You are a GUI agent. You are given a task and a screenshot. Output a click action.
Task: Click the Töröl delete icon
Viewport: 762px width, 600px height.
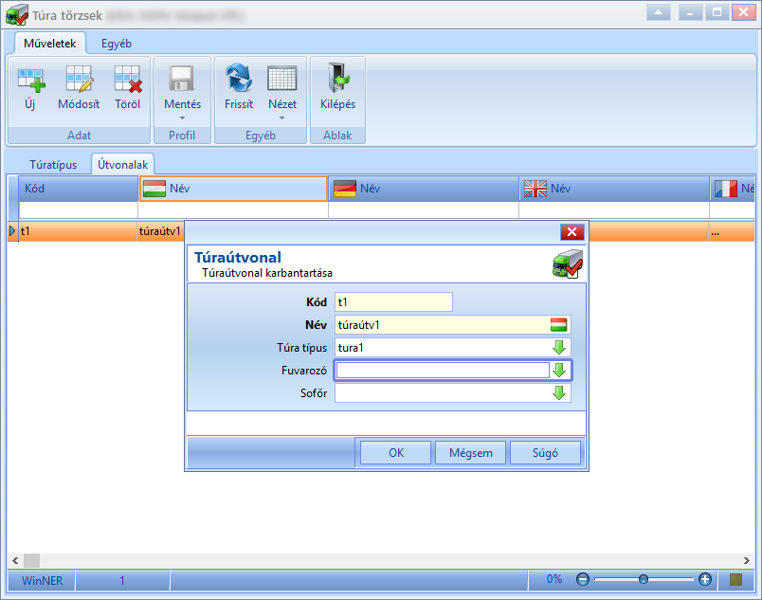pos(128,80)
